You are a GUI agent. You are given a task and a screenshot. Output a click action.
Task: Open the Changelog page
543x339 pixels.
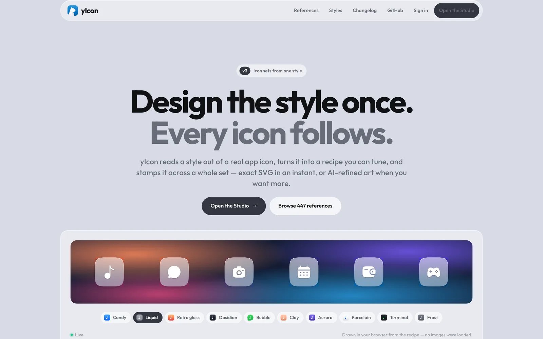[x=364, y=11]
